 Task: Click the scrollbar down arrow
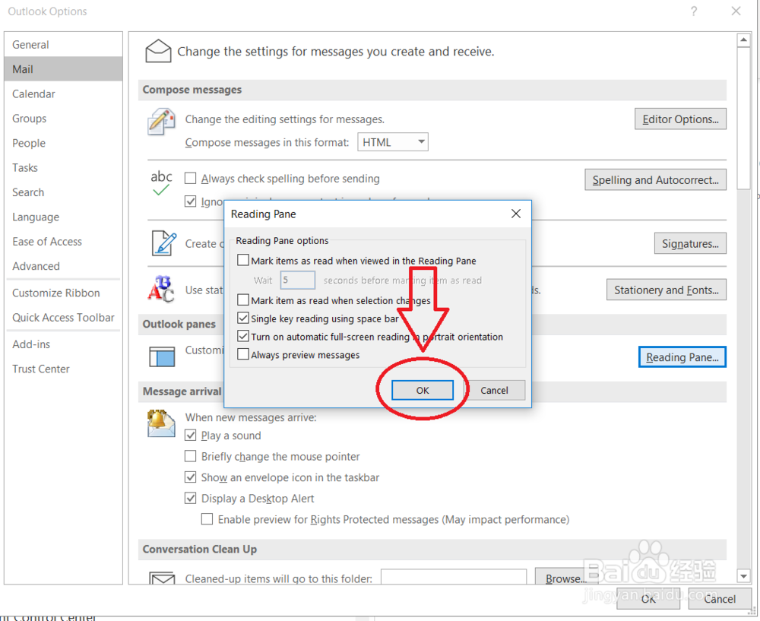[x=743, y=576]
